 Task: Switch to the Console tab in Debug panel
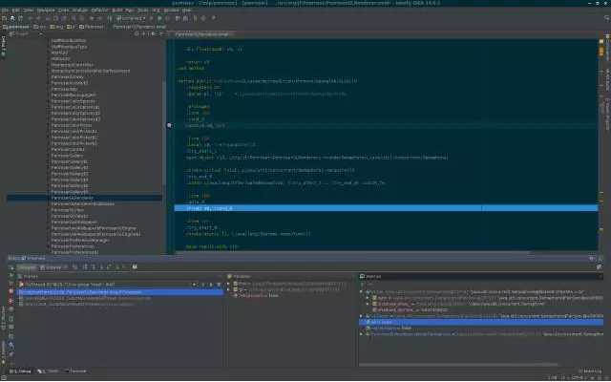[51, 267]
